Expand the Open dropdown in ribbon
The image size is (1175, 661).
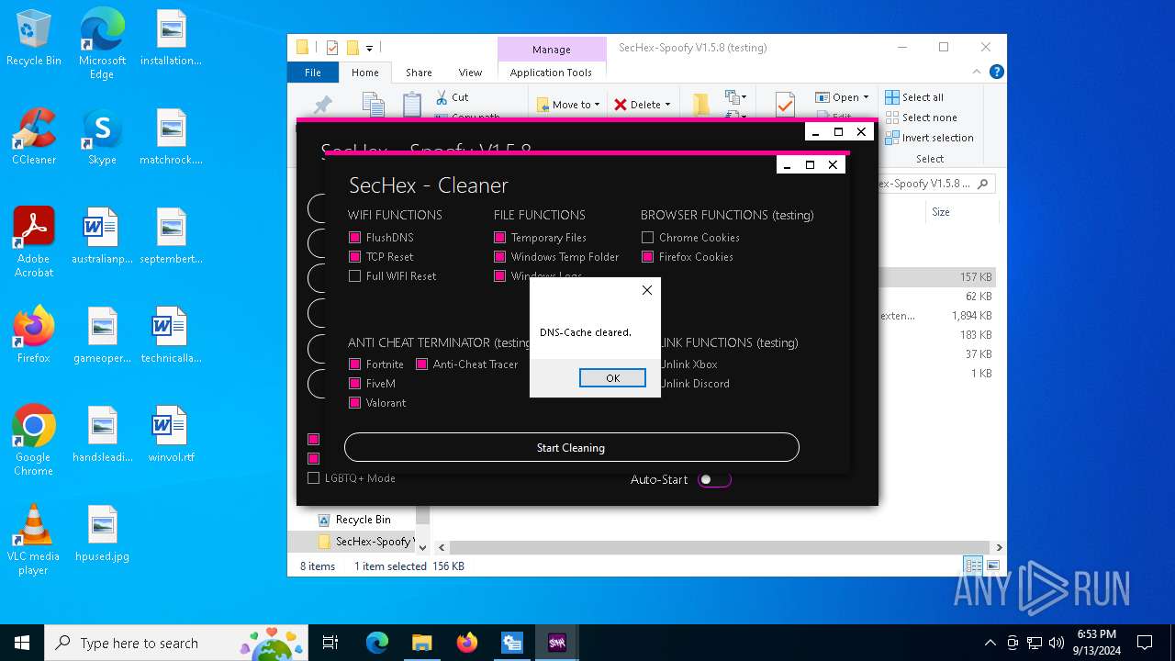pyautogui.click(x=866, y=97)
